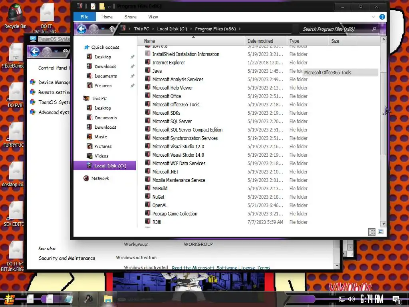Click the Search Program Files (x86) field
The height and width of the screenshot is (307, 409).
coord(339,29)
